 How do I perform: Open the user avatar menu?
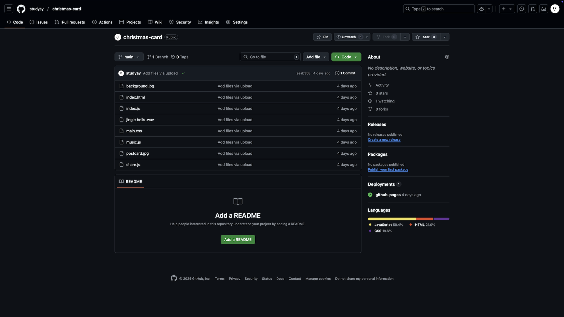[555, 9]
